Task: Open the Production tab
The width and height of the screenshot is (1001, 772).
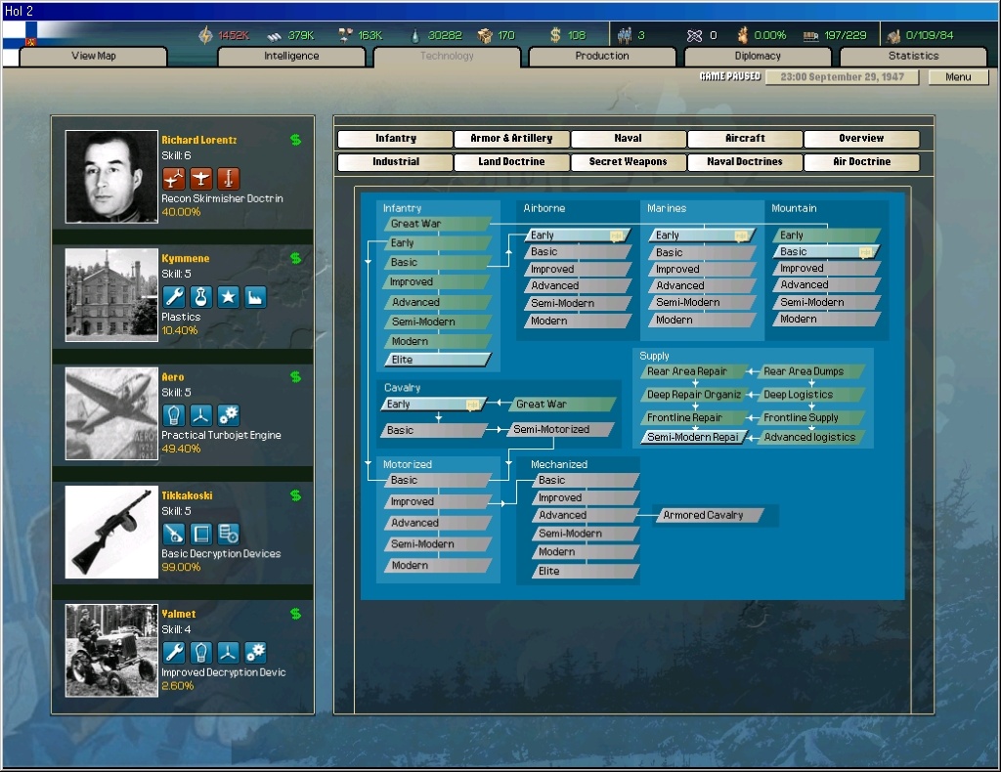Action: 602,56
